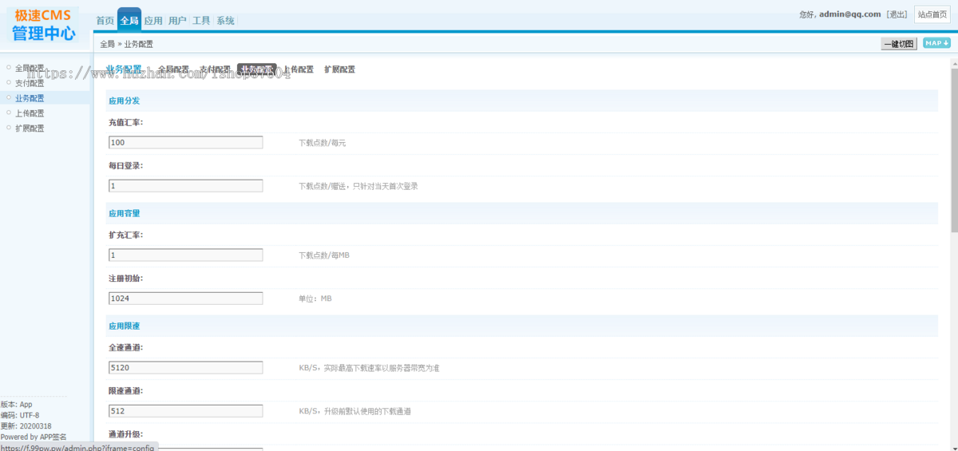
Task: Select 扩展配置 in the left sidebar
Action: [30, 129]
